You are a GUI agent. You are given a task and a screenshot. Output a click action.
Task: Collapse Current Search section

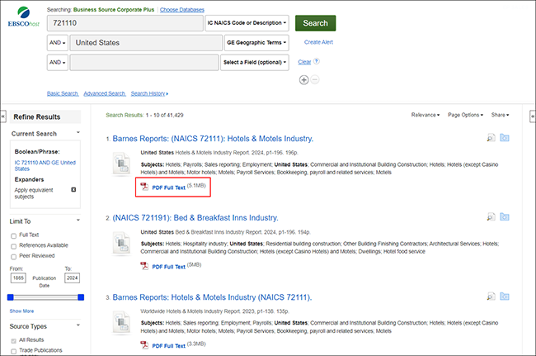pyautogui.click(x=78, y=132)
